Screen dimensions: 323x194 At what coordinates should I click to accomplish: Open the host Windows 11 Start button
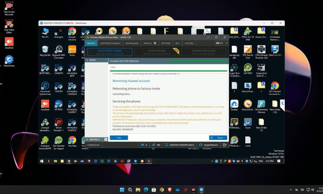click(x=122, y=190)
